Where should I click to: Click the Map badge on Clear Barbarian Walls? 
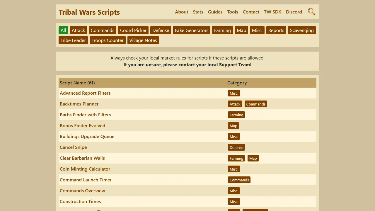tap(253, 158)
